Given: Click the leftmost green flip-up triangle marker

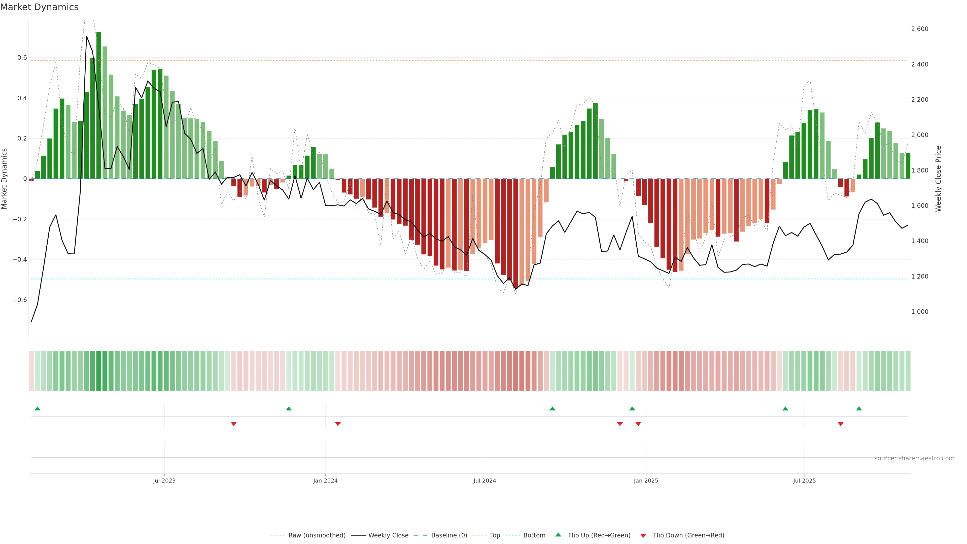Looking at the screenshot, I should 37,409.
